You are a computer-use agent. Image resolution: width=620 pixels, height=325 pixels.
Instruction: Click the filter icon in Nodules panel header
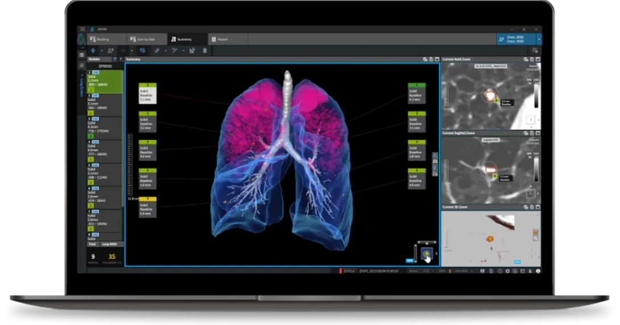114,59
